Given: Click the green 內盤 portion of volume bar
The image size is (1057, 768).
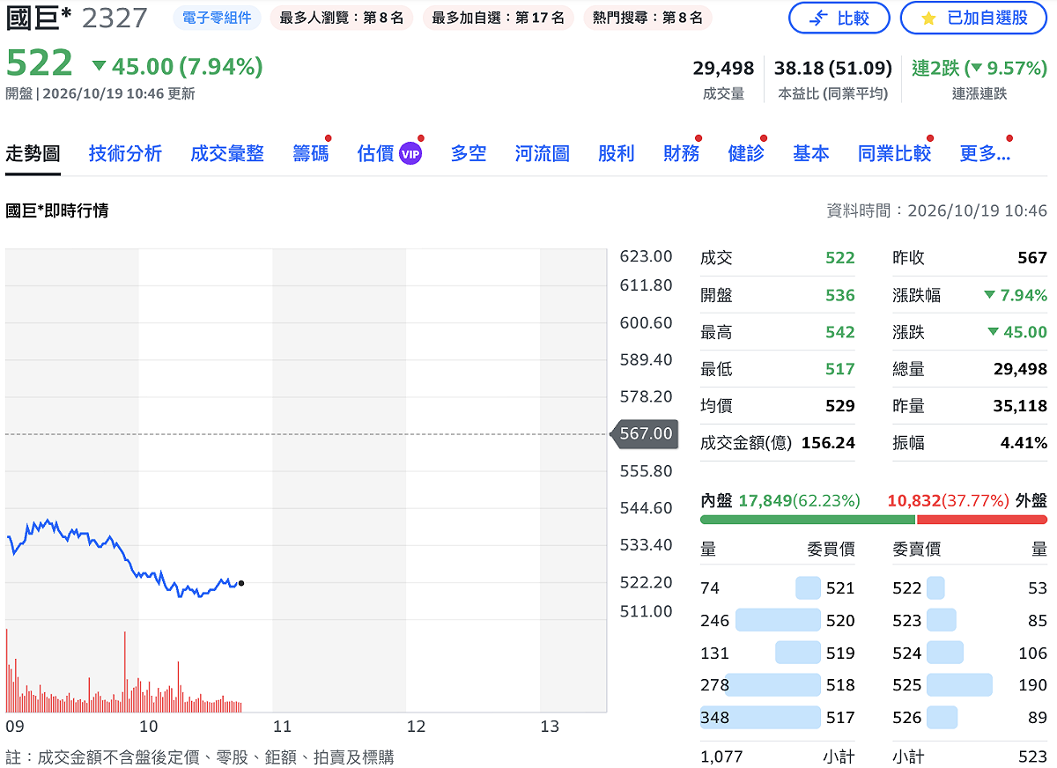Looking at the screenshot, I should pos(808,520).
